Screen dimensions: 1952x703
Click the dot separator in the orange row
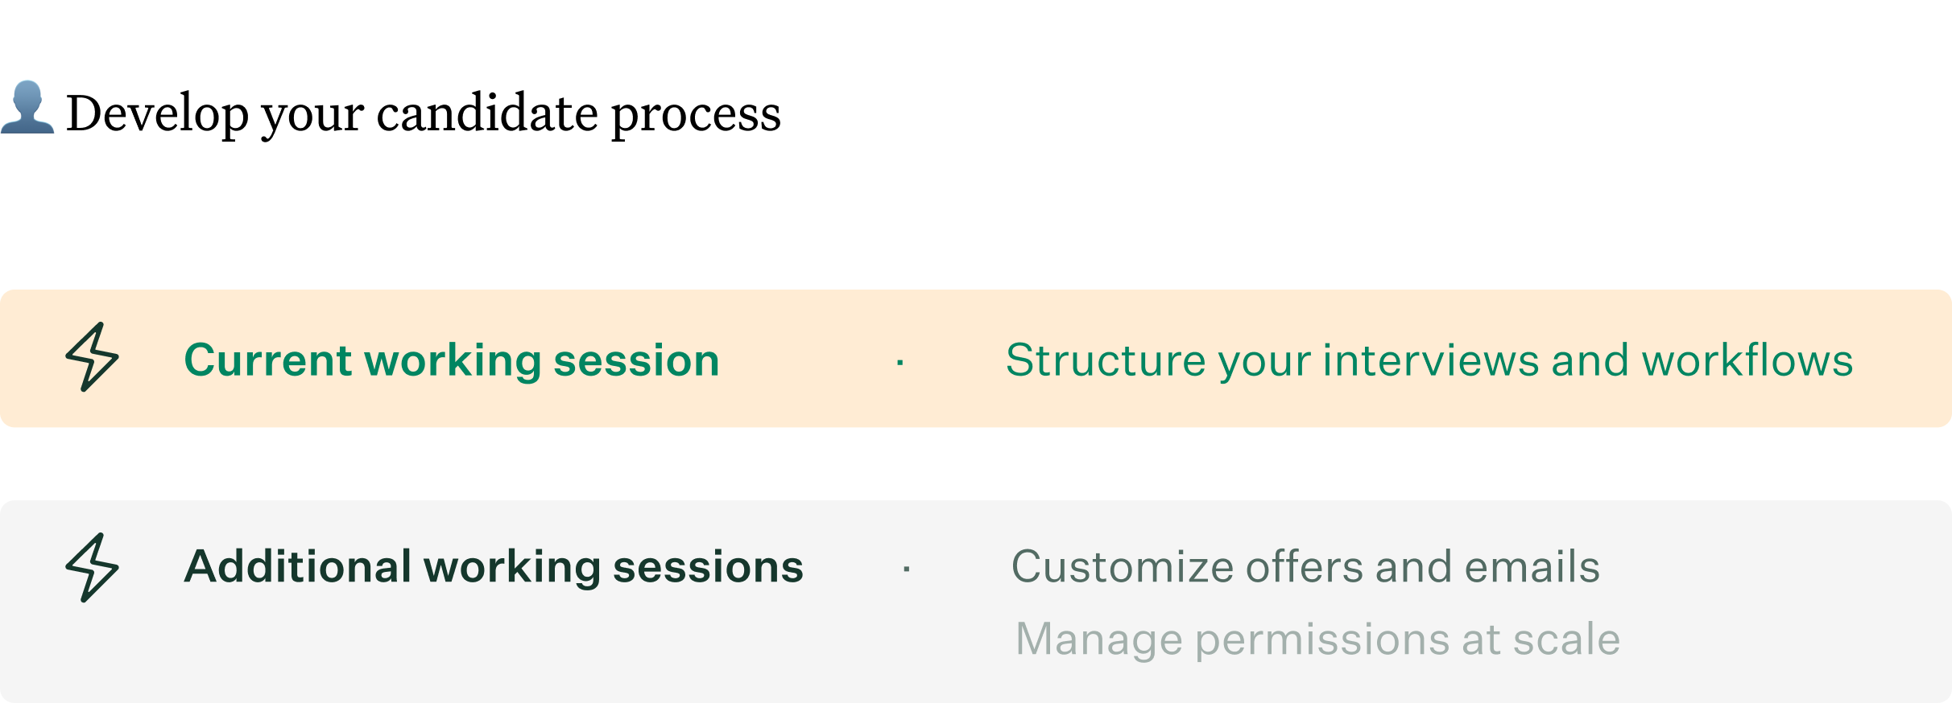(902, 362)
